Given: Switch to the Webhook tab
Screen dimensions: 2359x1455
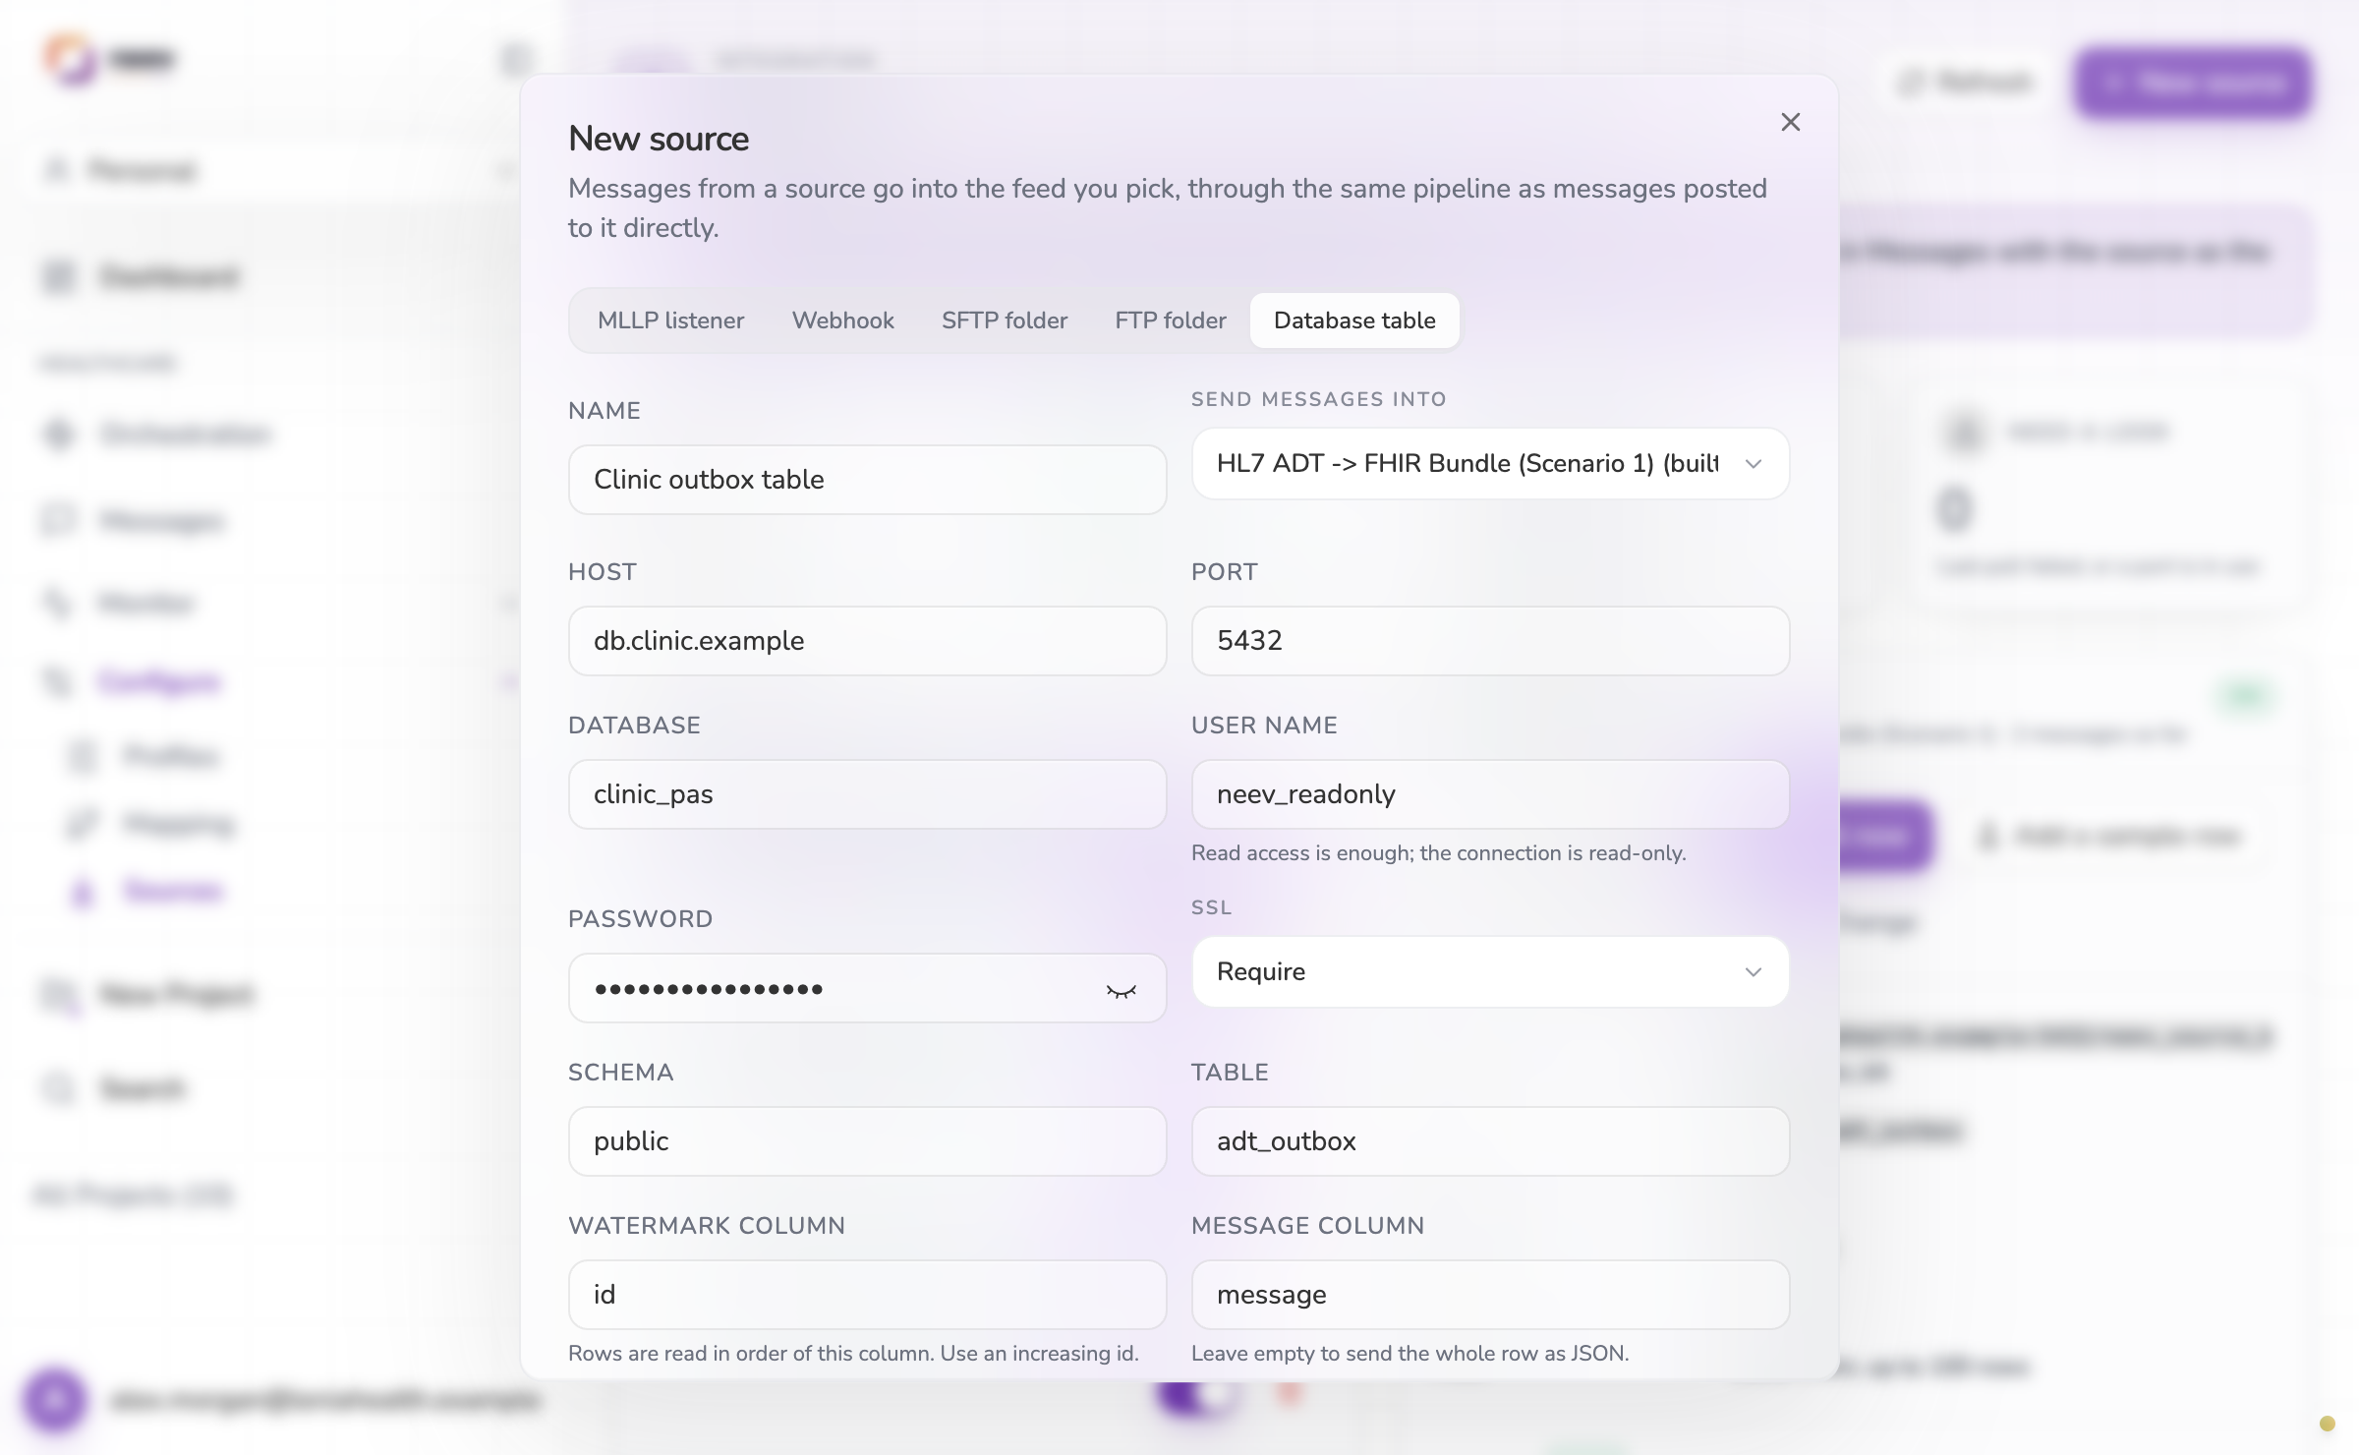Looking at the screenshot, I should click(842, 320).
